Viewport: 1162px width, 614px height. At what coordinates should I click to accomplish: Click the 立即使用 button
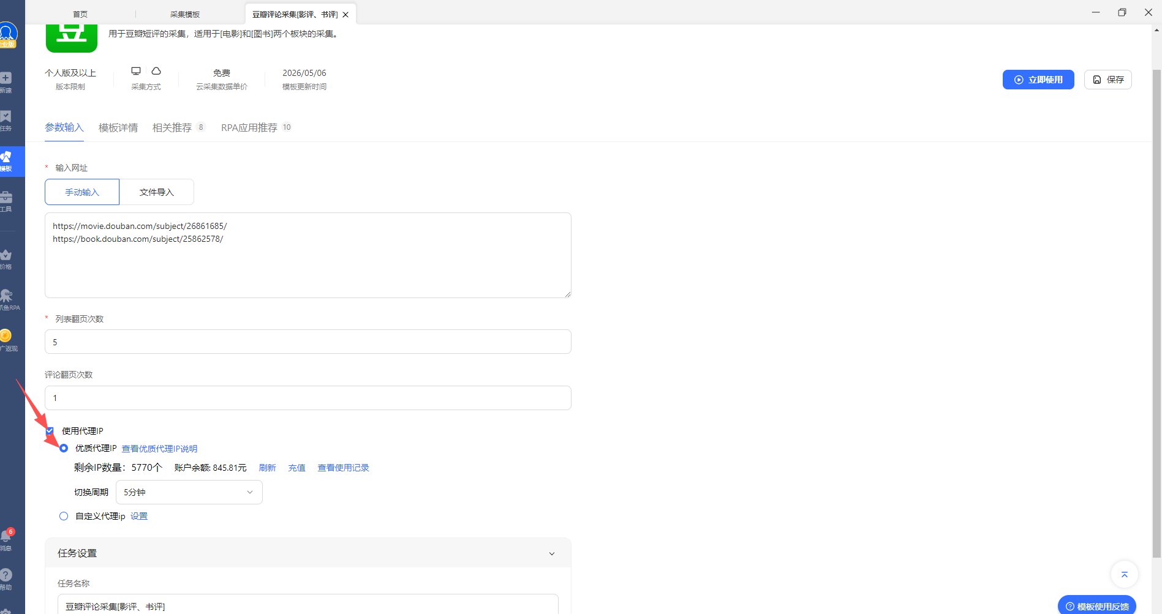coord(1038,80)
